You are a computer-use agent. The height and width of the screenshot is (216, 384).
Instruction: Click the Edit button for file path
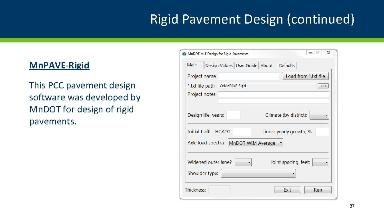(x=324, y=86)
